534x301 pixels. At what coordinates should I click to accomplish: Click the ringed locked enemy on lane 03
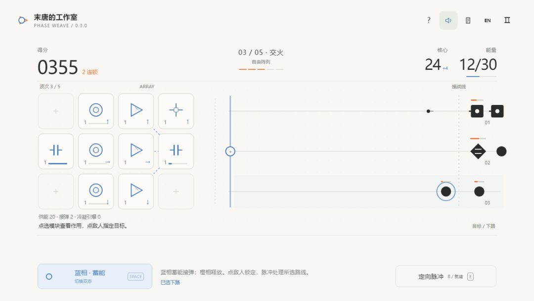click(x=446, y=192)
